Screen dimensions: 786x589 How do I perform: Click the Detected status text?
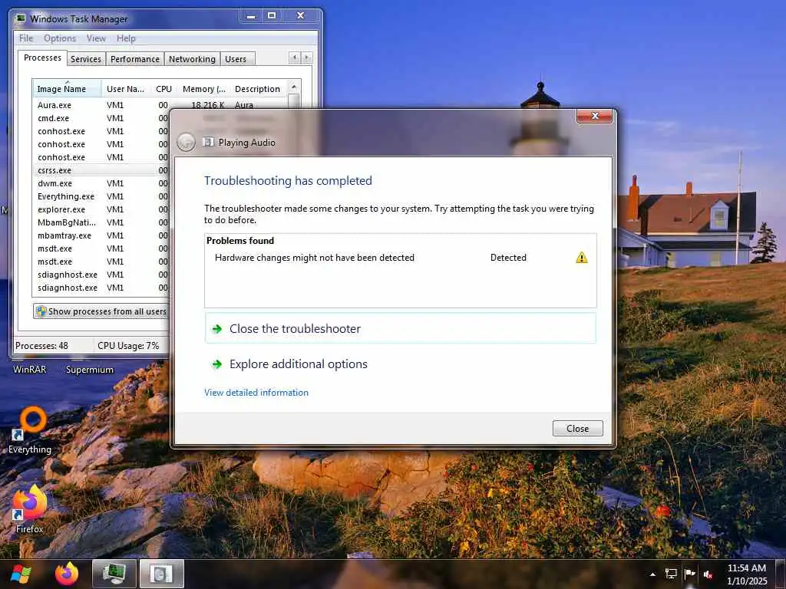(x=508, y=258)
